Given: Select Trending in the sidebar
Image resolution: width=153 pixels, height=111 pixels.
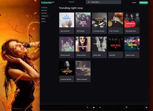Looking at the screenshot, I should pos(44,8).
